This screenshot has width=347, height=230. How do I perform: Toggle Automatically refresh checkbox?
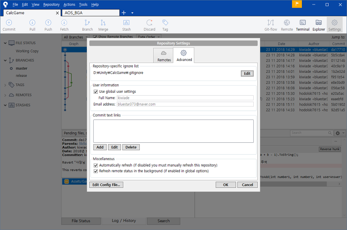96,166
